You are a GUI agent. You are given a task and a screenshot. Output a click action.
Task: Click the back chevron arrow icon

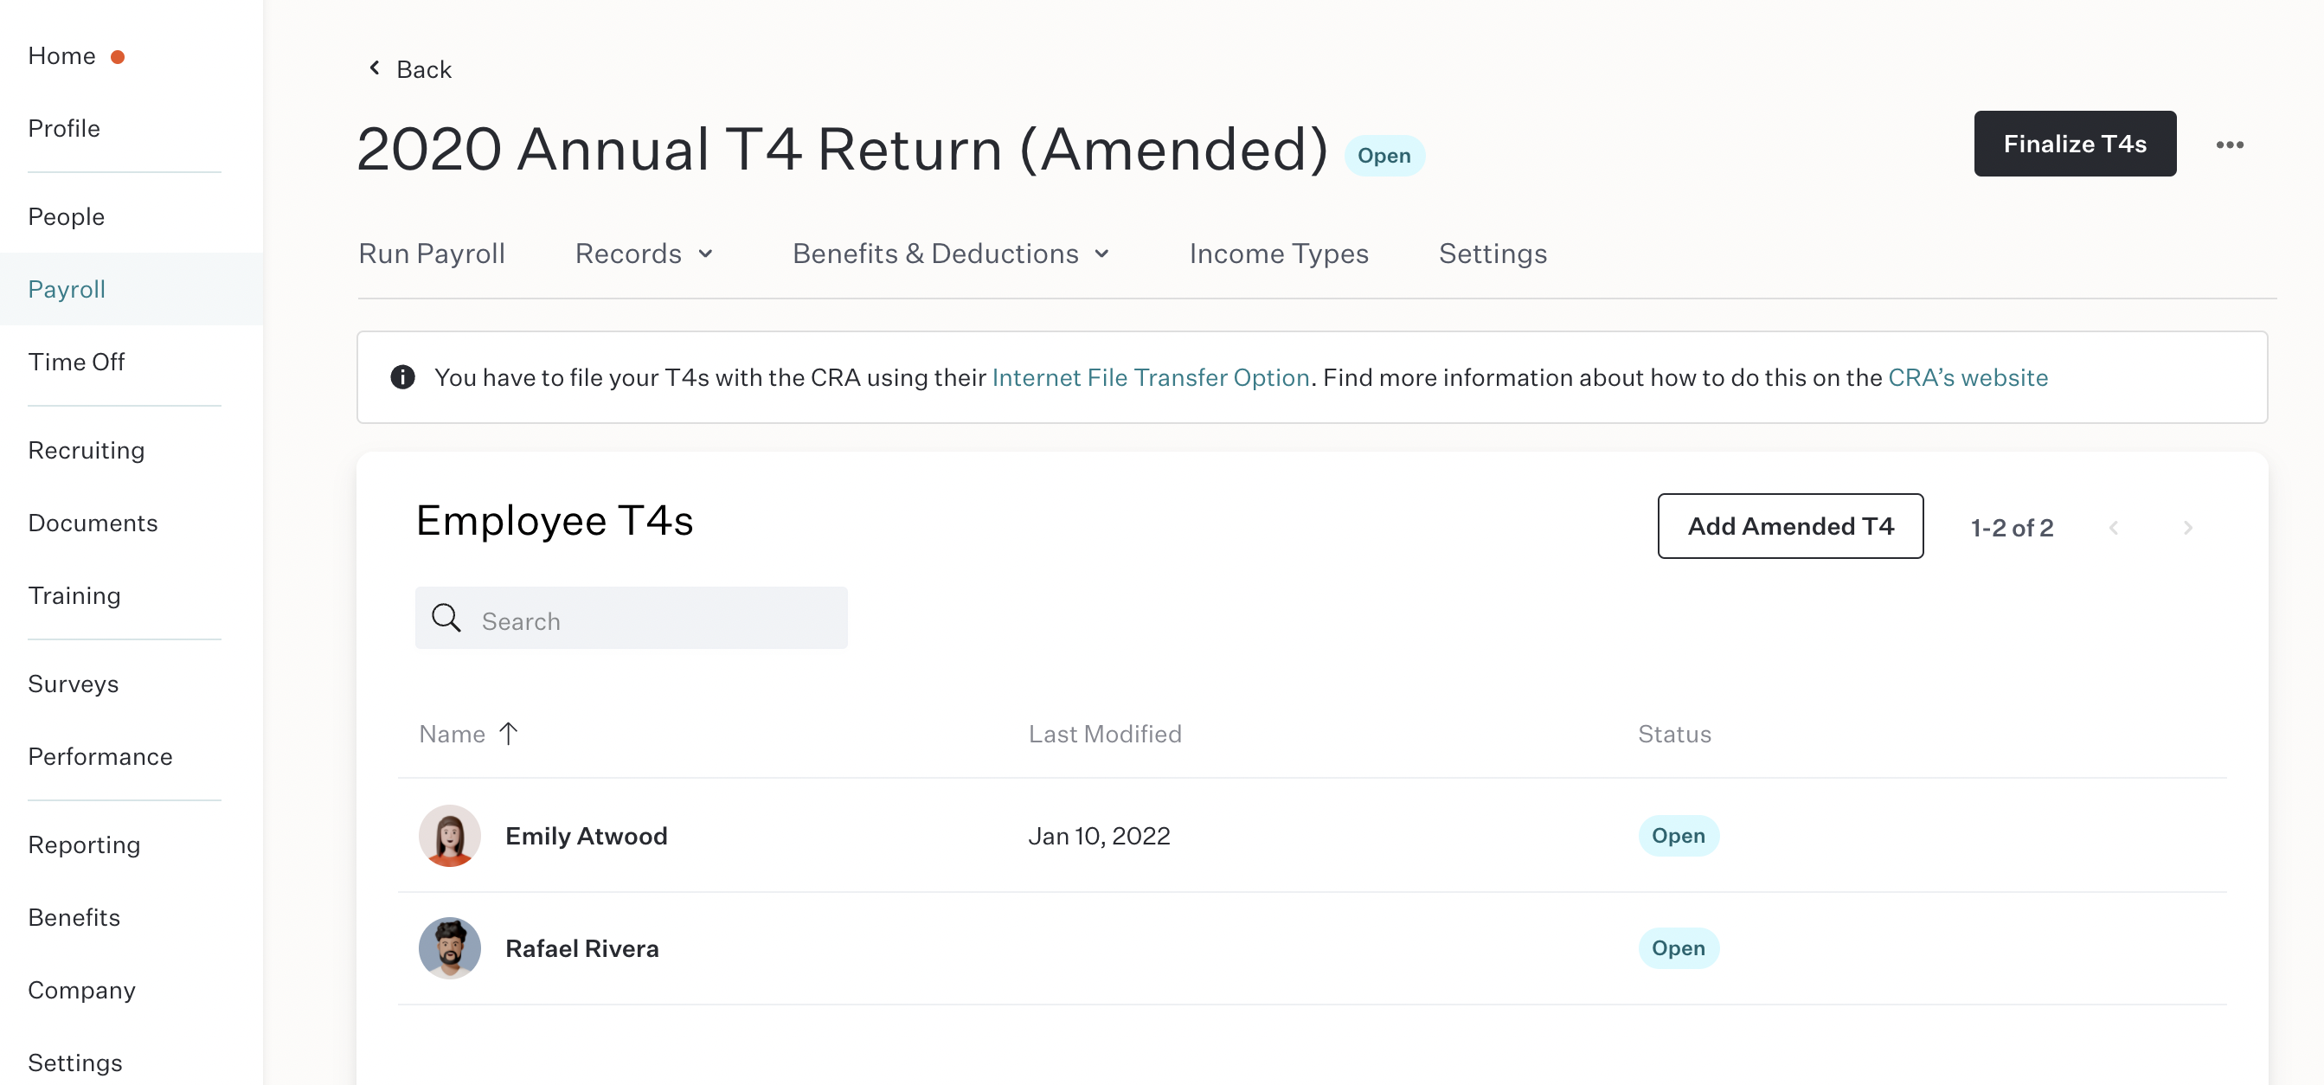click(x=375, y=68)
